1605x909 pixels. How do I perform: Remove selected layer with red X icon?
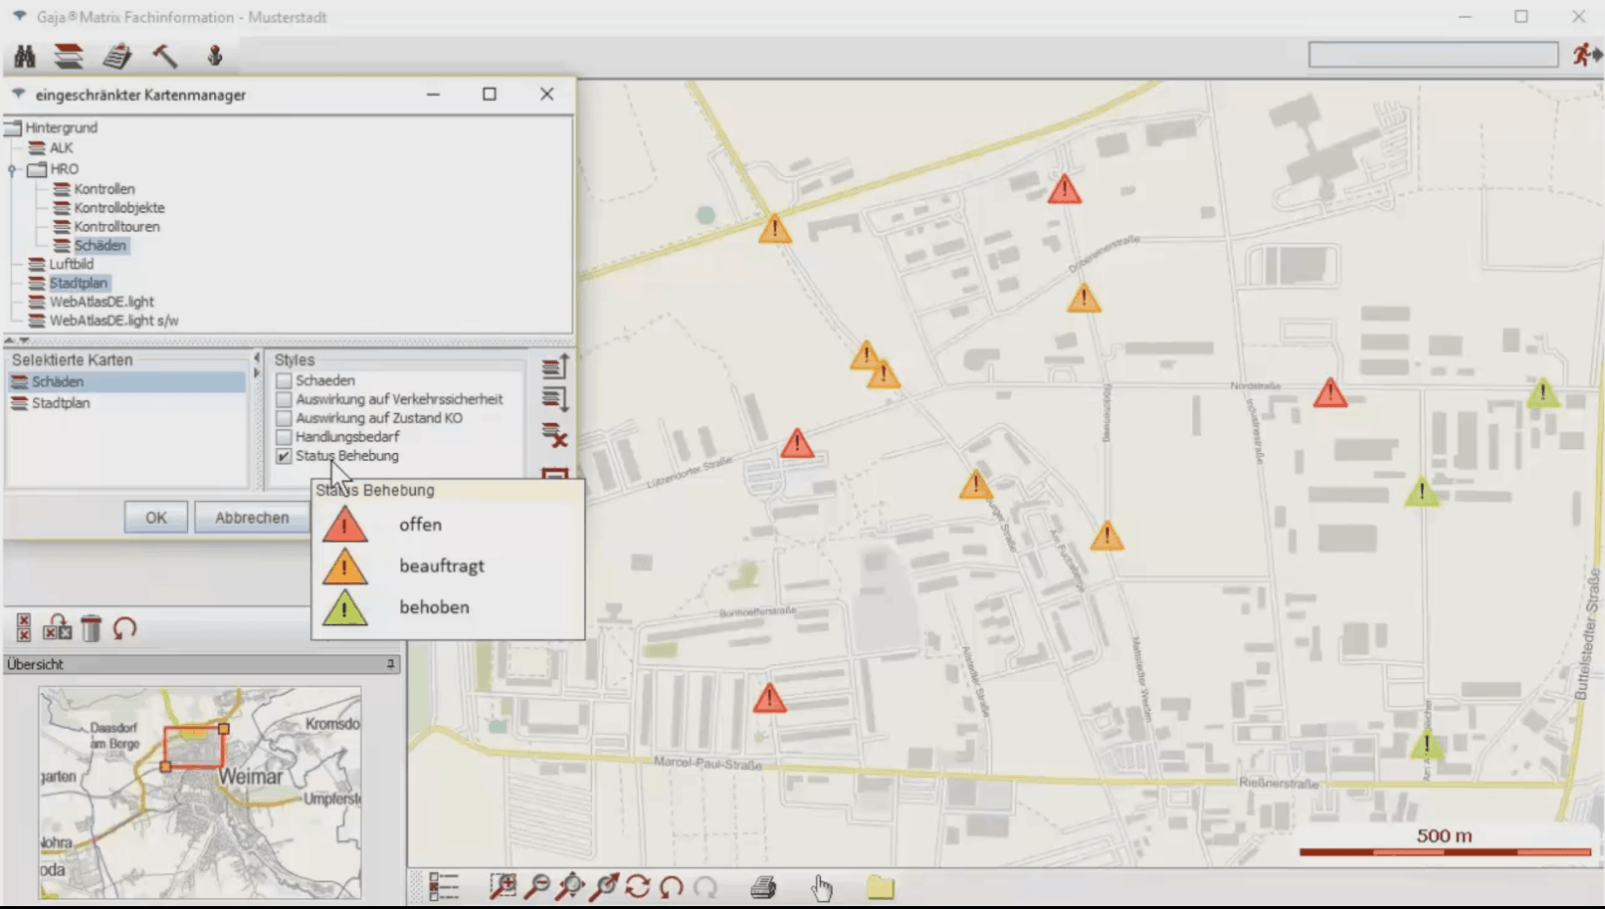555,435
